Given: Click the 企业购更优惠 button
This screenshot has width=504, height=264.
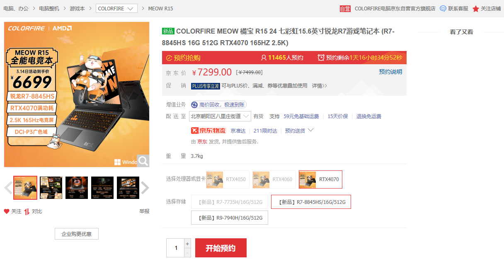Looking at the screenshot, I should 77,234.
